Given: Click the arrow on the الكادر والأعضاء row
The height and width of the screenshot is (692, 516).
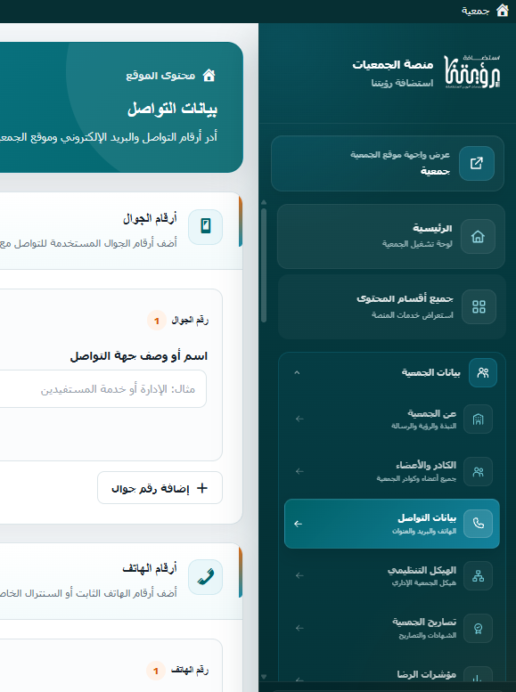Looking at the screenshot, I should pyautogui.click(x=299, y=471).
